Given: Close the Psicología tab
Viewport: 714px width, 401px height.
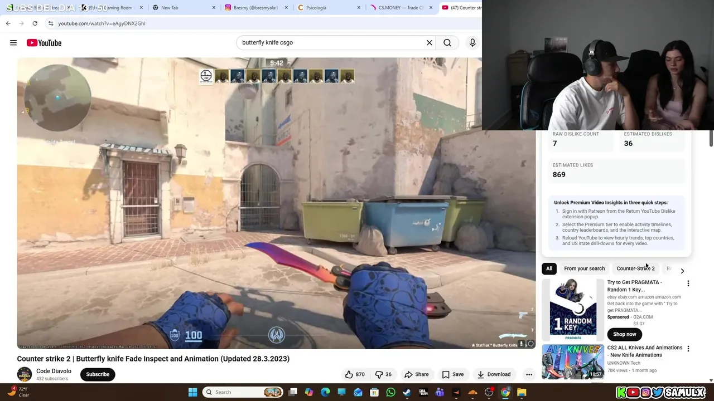Looking at the screenshot, I should [358, 8].
